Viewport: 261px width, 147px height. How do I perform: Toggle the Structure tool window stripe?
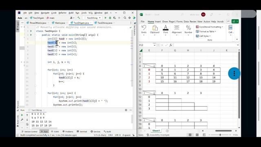(x=18, y=106)
